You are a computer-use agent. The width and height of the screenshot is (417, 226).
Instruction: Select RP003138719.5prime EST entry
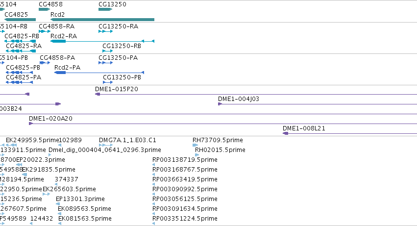(x=185, y=160)
